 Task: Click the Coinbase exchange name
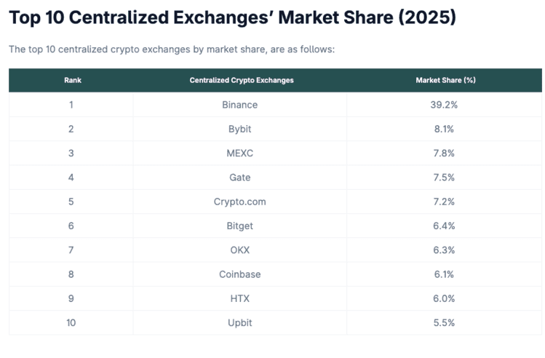[240, 274]
